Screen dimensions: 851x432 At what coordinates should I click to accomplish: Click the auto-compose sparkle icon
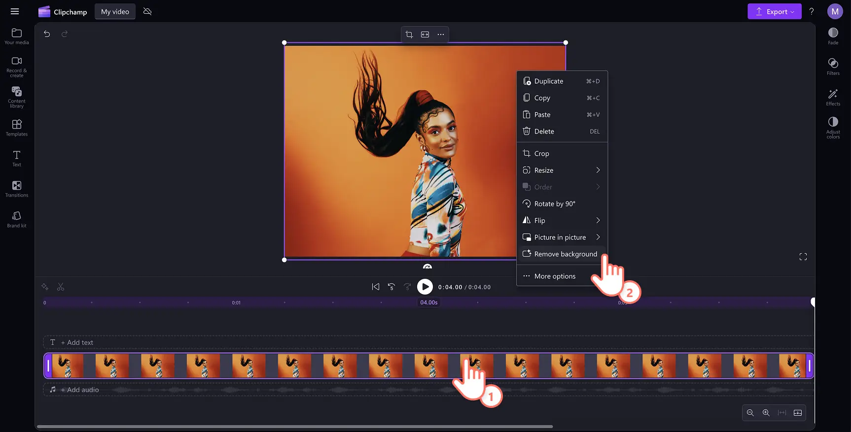point(45,287)
